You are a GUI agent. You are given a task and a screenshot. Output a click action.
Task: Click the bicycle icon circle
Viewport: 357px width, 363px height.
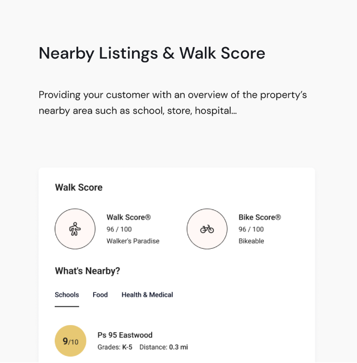click(207, 229)
